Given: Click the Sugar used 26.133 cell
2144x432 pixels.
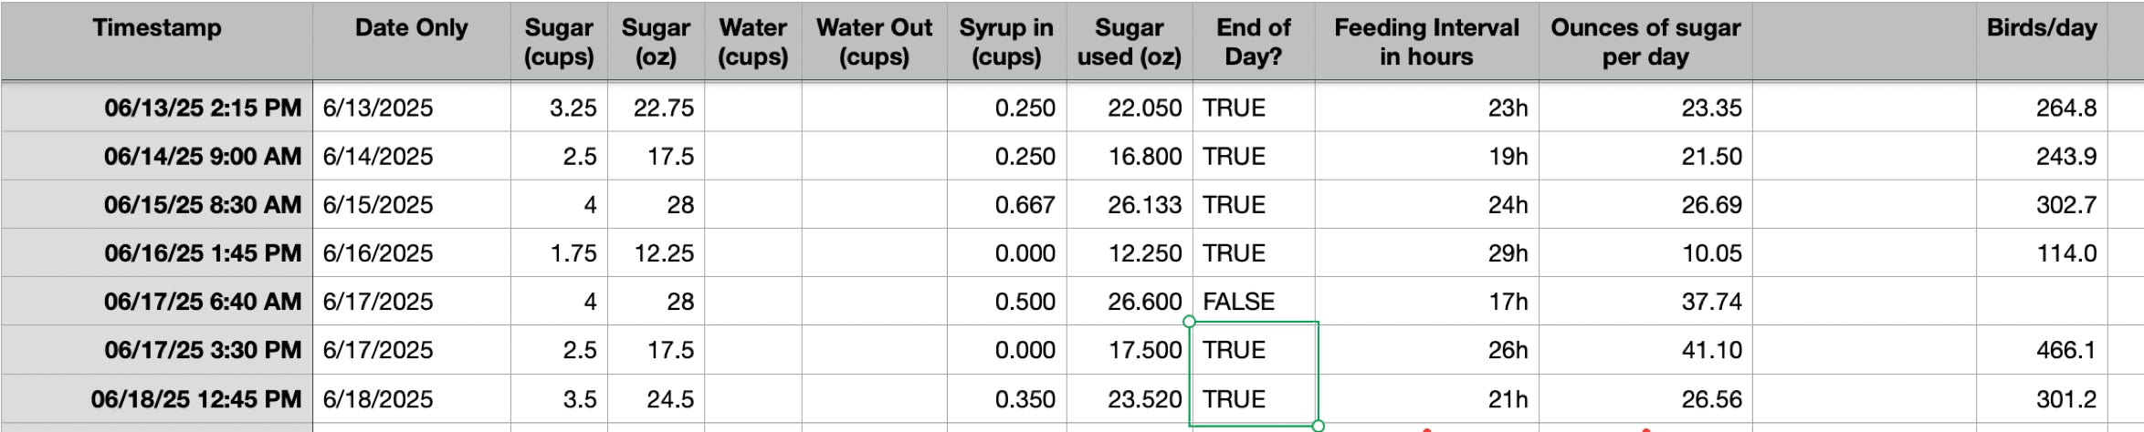Looking at the screenshot, I should (1130, 205).
